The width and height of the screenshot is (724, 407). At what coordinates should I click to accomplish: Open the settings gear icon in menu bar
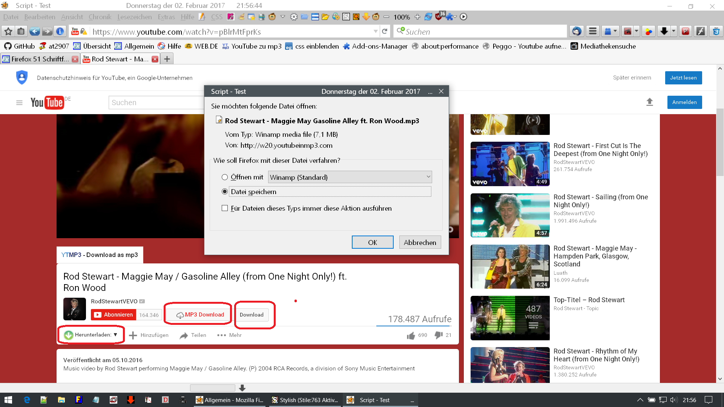[x=294, y=17]
